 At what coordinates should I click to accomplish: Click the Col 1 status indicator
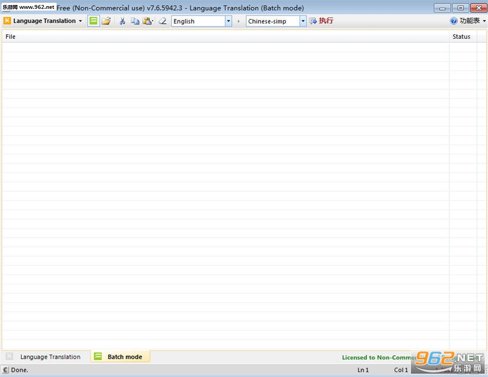coord(401,370)
